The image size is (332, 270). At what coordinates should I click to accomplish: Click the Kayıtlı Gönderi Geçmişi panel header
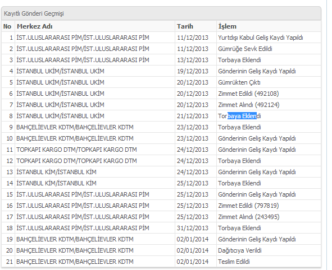pyautogui.click(x=161, y=13)
